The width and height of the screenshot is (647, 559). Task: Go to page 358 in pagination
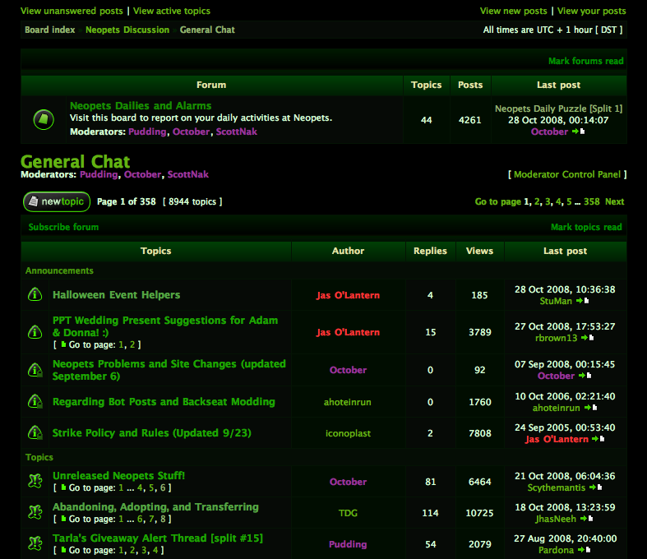(x=592, y=201)
